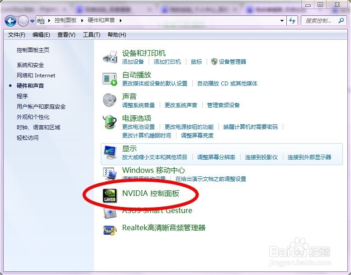Click the Back navigation arrow
This screenshot has height=275, width=351.
(x=10, y=21)
